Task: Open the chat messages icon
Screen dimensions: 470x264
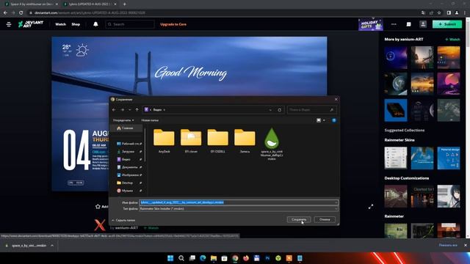Action: (408, 24)
